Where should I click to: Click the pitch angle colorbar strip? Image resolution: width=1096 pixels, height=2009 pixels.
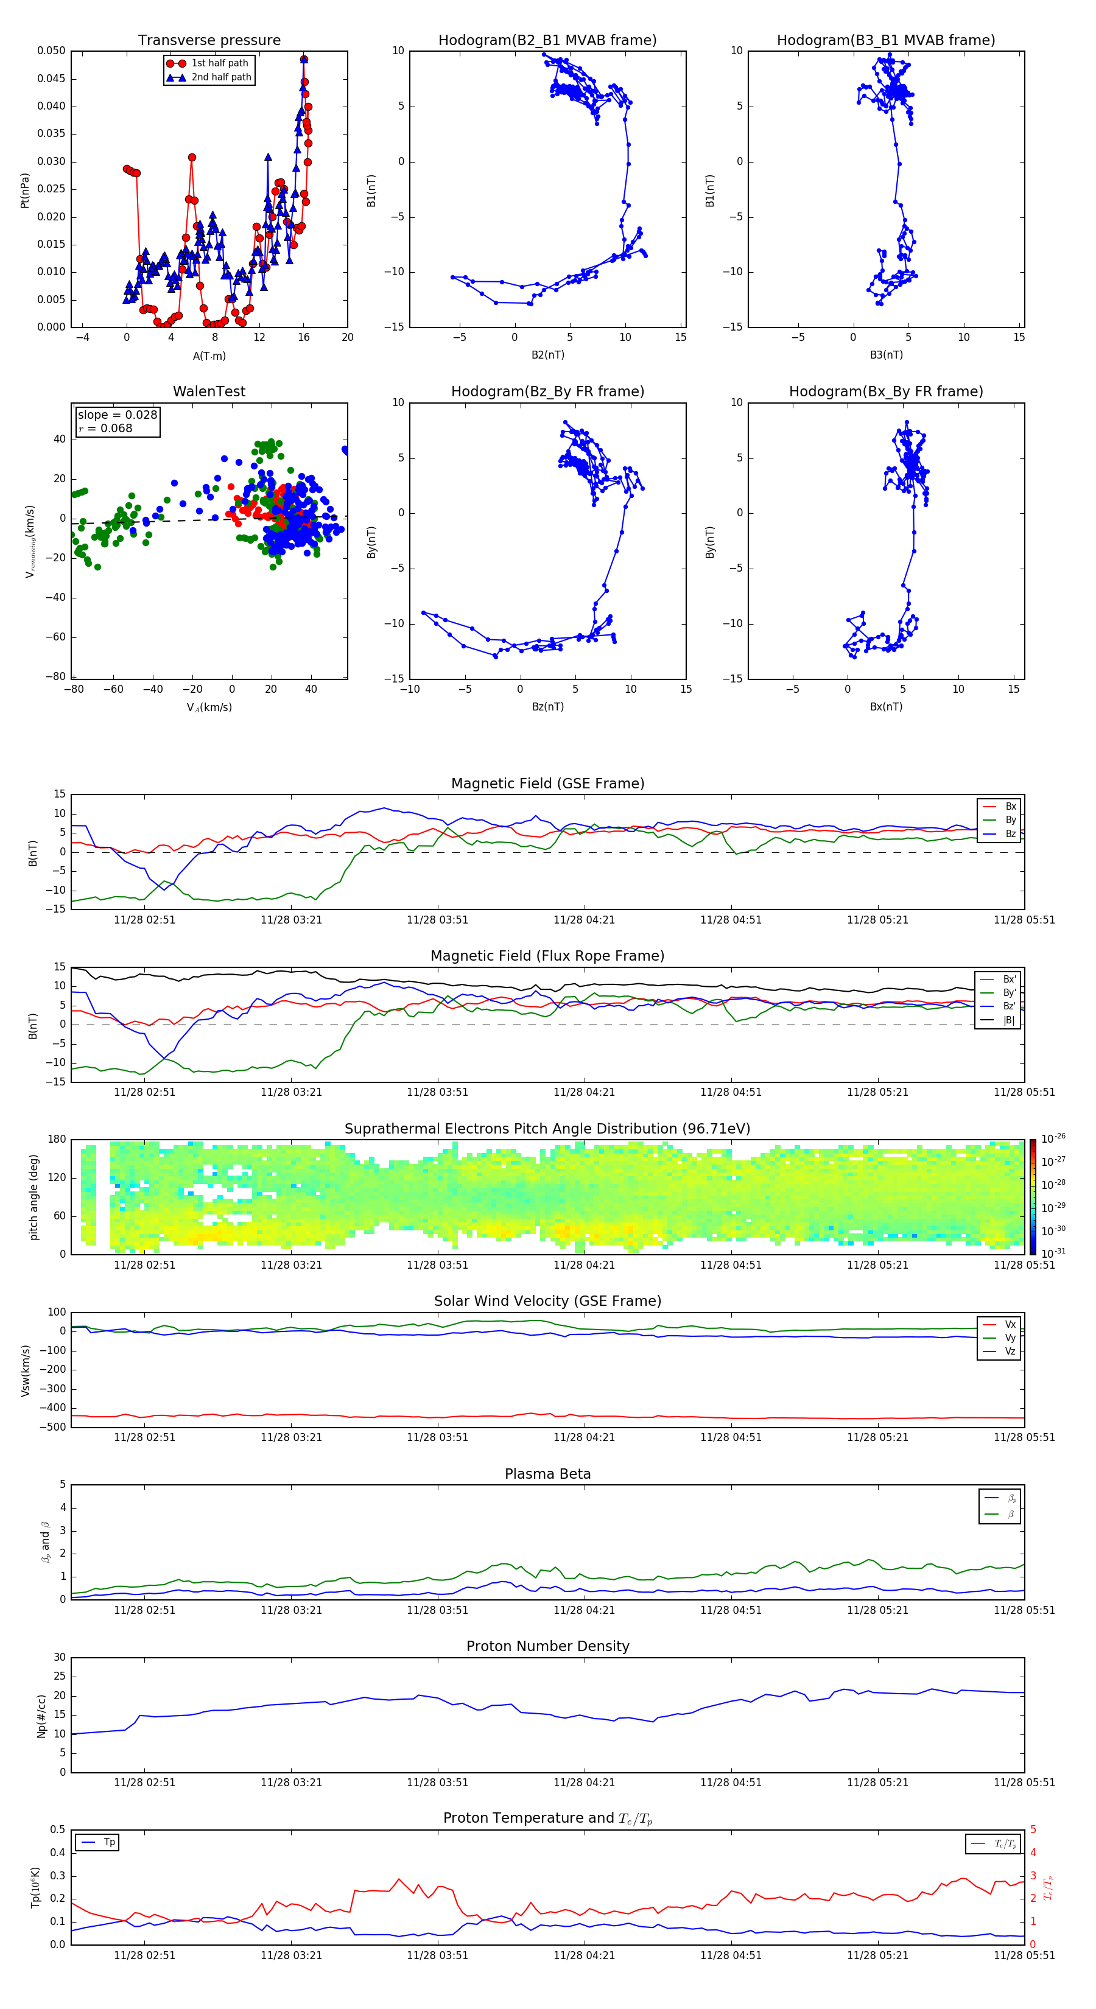coord(1033,1197)
